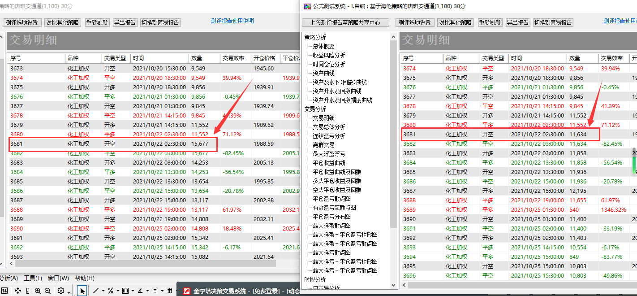Viewport: 637px width, 296px height.
Task: Select 交易总体分析 tree item
Action: pos(329,127)
